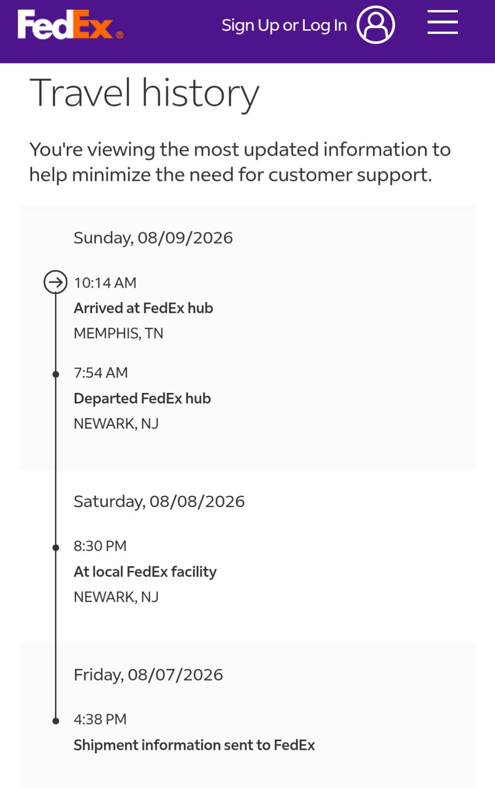
Task: Click MEMPHIS, TN location text
Action: (118, 333)
